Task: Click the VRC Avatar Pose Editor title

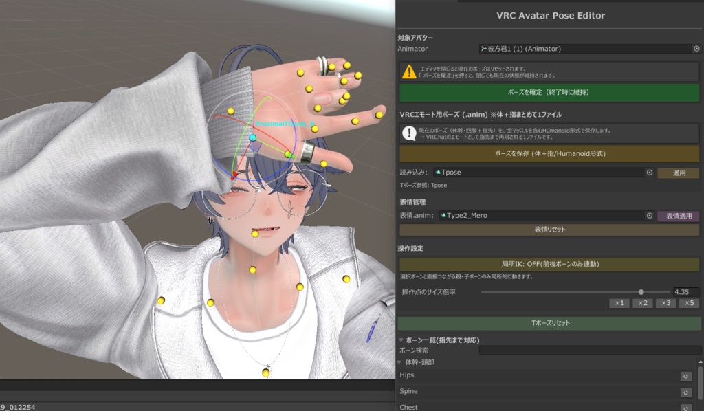Action: (551, 16)
